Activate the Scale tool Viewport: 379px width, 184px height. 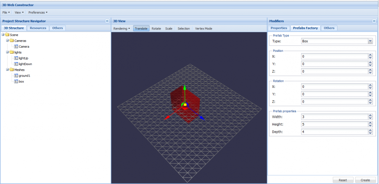coord(169,28)
